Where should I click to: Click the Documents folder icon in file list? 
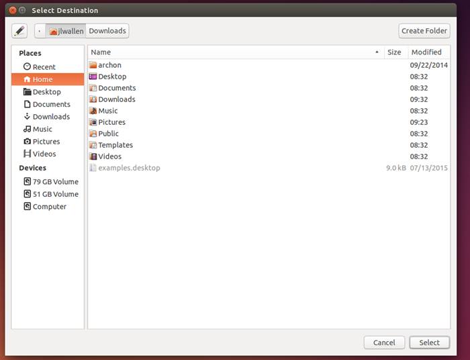pos(93,88)
